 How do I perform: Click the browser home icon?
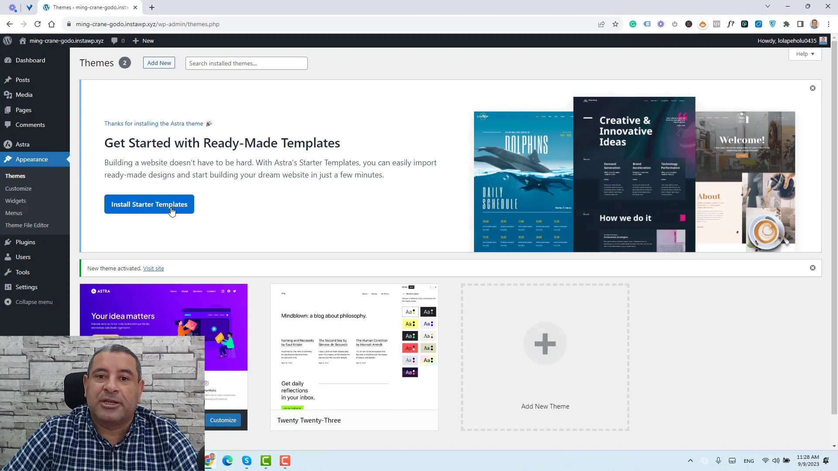pyautogui.click(x=52, y=24)
